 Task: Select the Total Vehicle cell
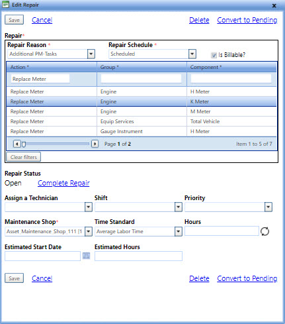tap(231, 121)
